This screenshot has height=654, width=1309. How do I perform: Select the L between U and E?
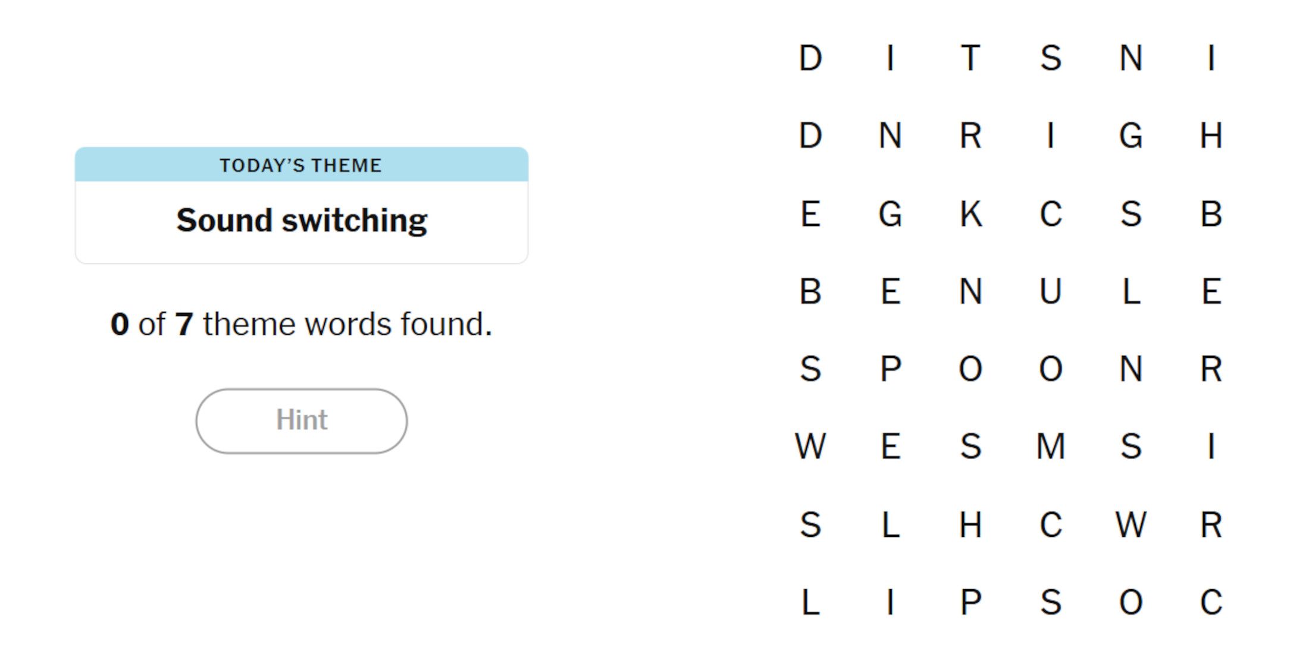click(1130, 291)
